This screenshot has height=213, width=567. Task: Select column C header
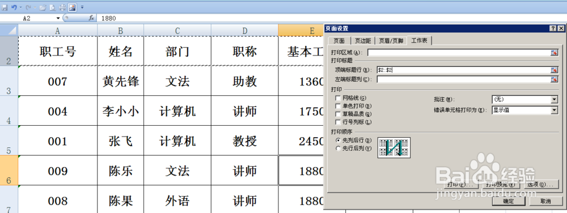tap(177, 31)
